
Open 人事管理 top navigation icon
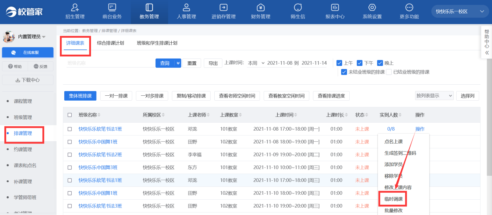click(186, 7)
